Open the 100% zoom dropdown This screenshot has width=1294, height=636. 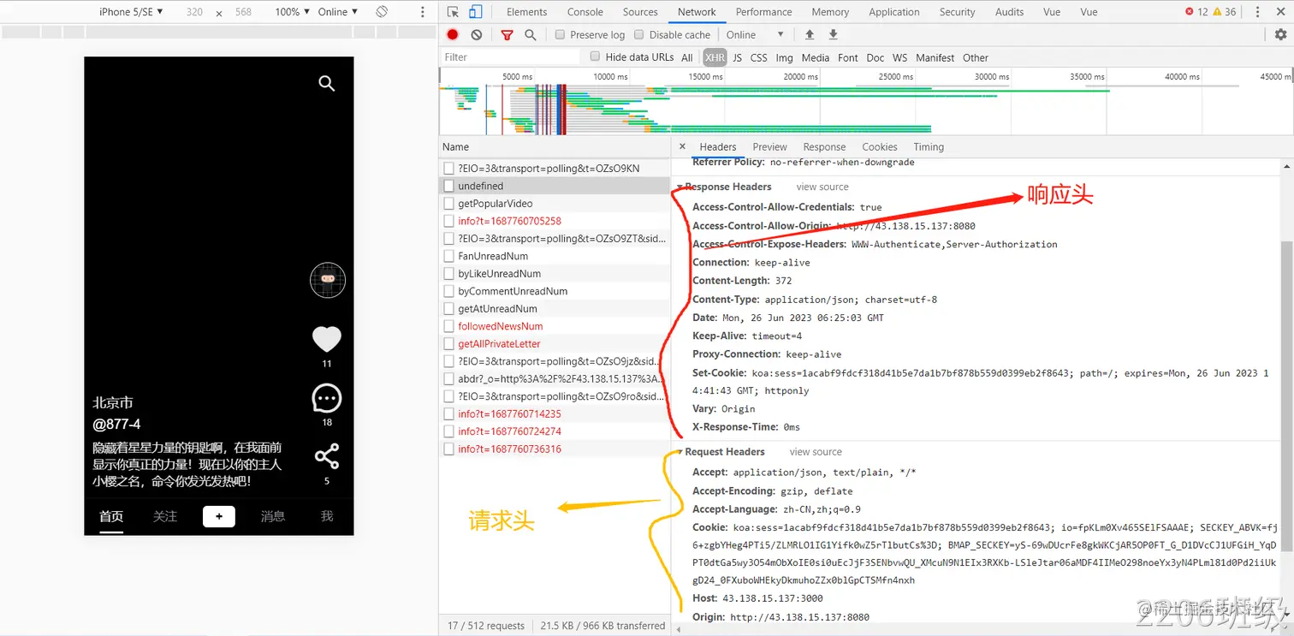click(293, 12)
